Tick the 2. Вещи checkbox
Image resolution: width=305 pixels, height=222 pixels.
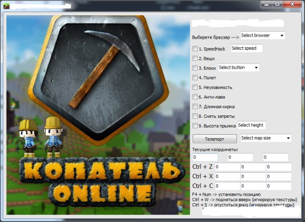coord(195,58)
